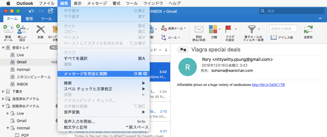
Task: Click the 電子メールのフィルター処理 funnel icon
Action: [252, 29]
